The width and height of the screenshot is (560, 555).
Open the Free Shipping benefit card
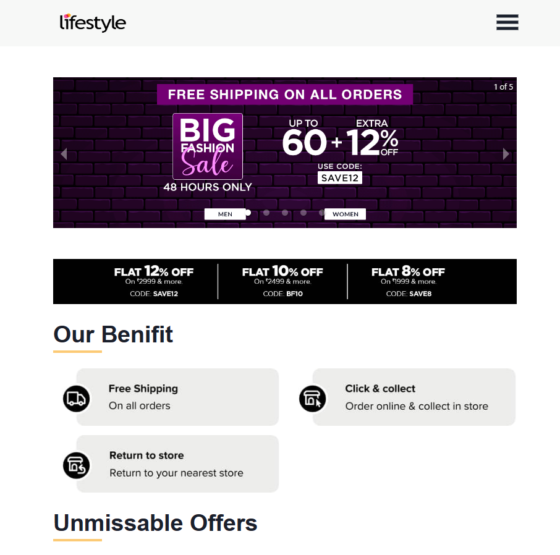[x=177, y=397]
